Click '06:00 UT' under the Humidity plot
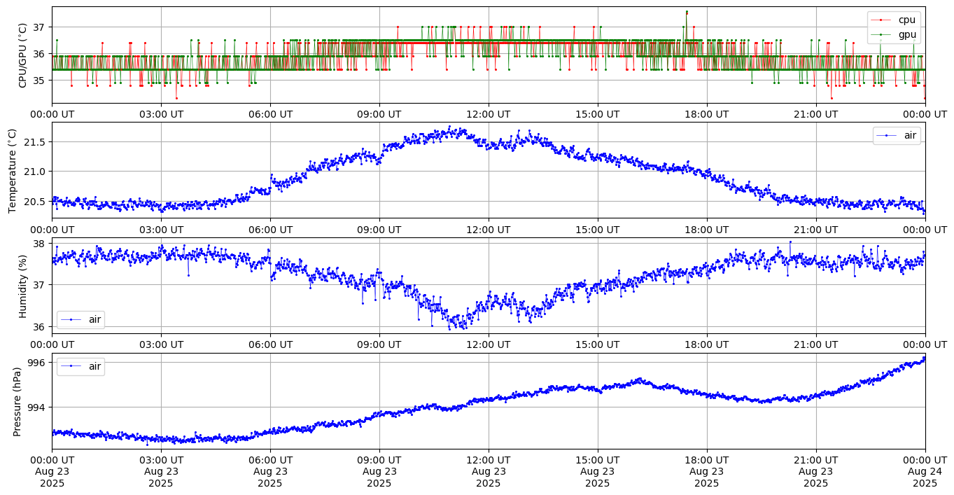This screenshot has width=954, height=495. coord(270,344)
